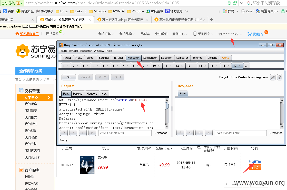
Task: Expand the 我的订单 dropdown in top nav
Action: (x=113, y=34)
